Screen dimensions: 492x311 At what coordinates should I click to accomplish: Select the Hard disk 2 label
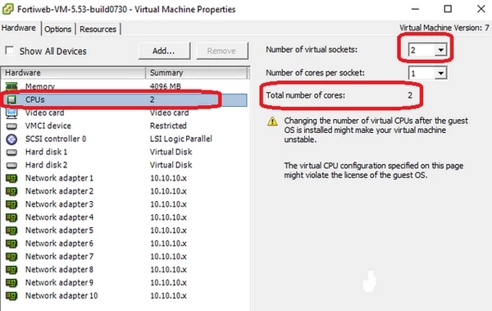[x=46, y=165]
